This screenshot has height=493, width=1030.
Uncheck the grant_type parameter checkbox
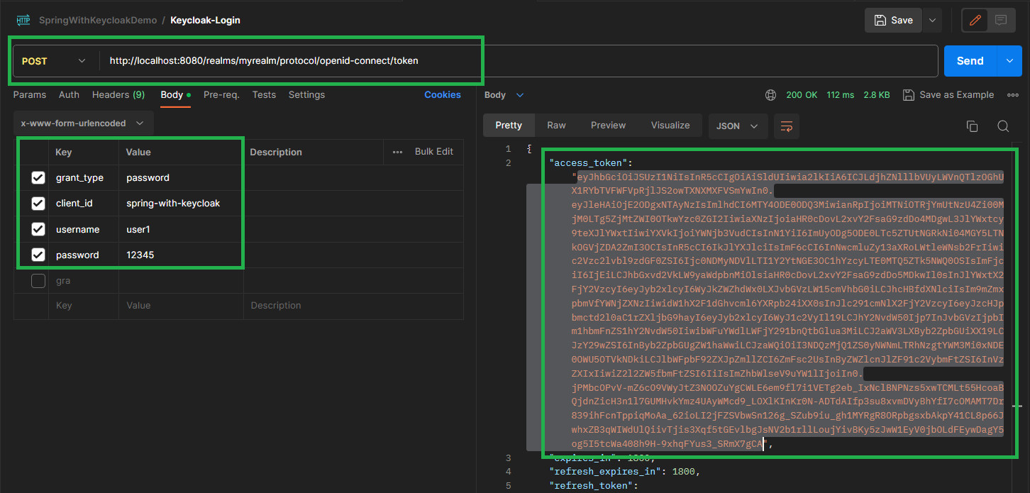[38, 178]
